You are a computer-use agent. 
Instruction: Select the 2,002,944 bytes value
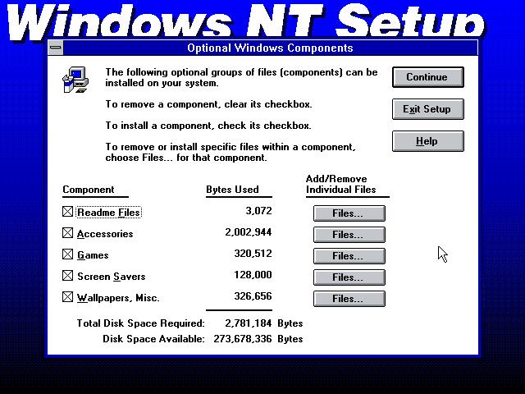point(248,232)
